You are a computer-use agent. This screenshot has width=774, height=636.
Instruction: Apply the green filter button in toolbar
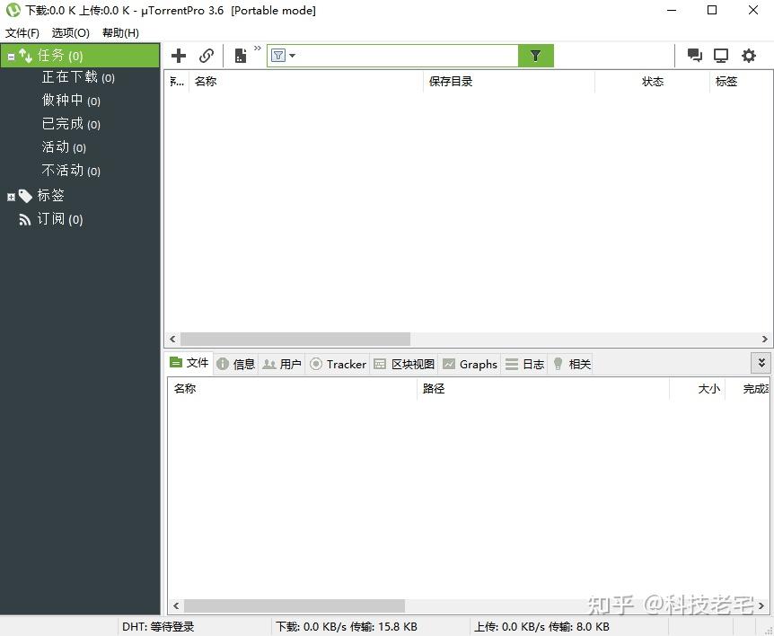tap(535, 55)
